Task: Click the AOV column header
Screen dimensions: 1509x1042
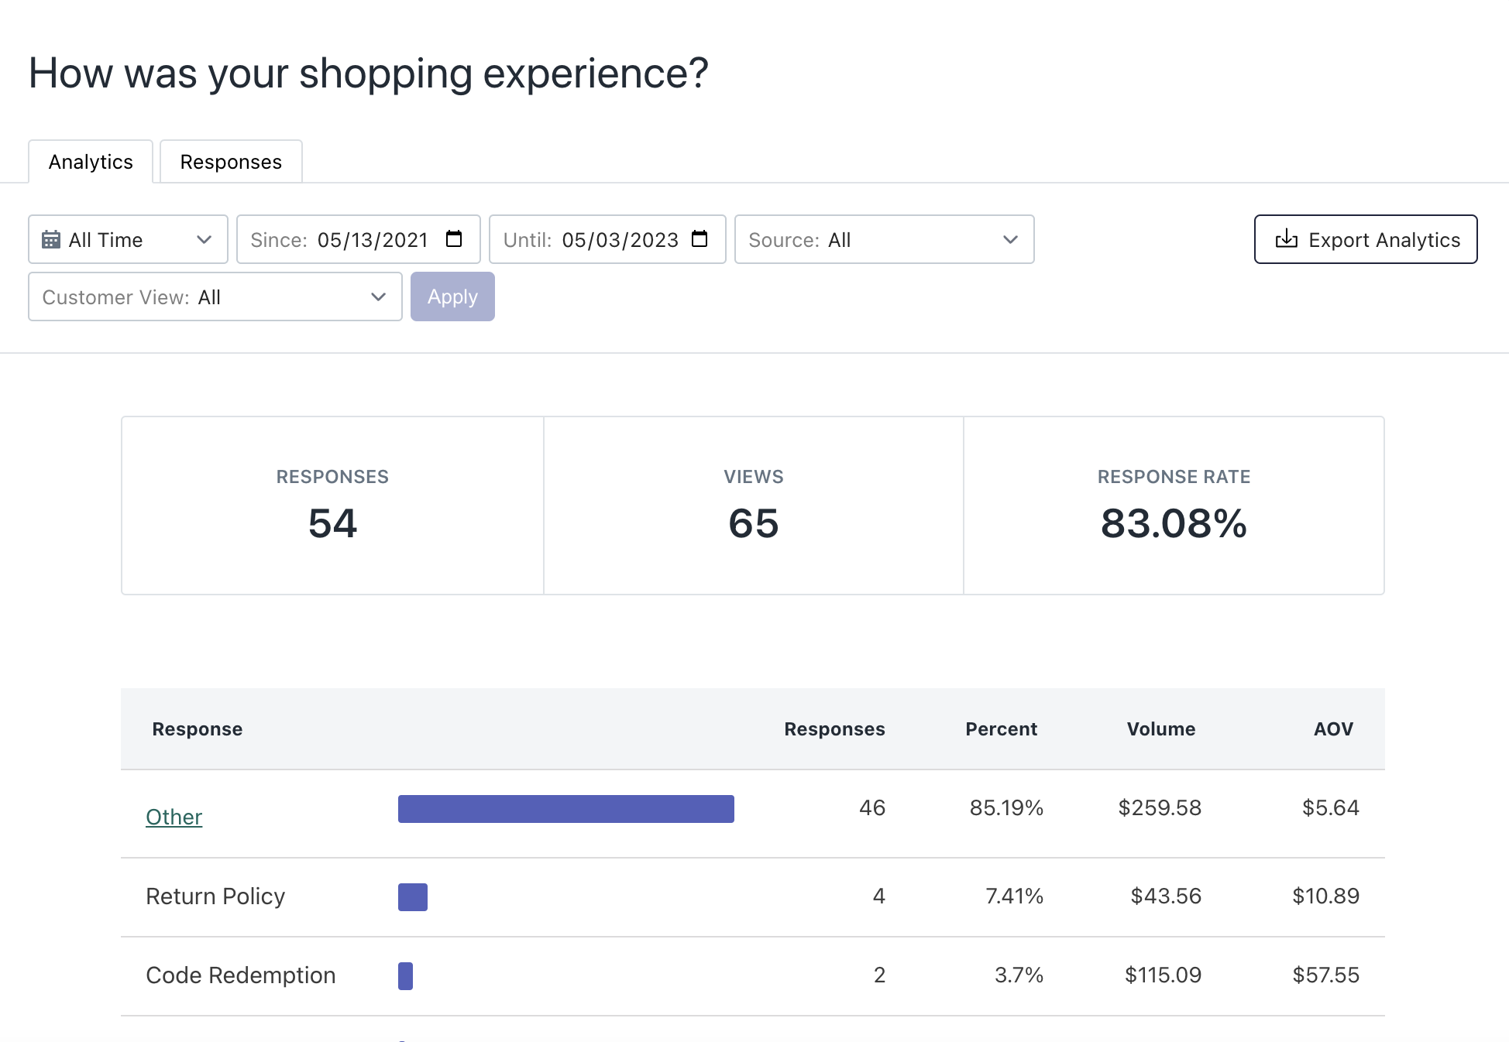Action: point(1332,729)
